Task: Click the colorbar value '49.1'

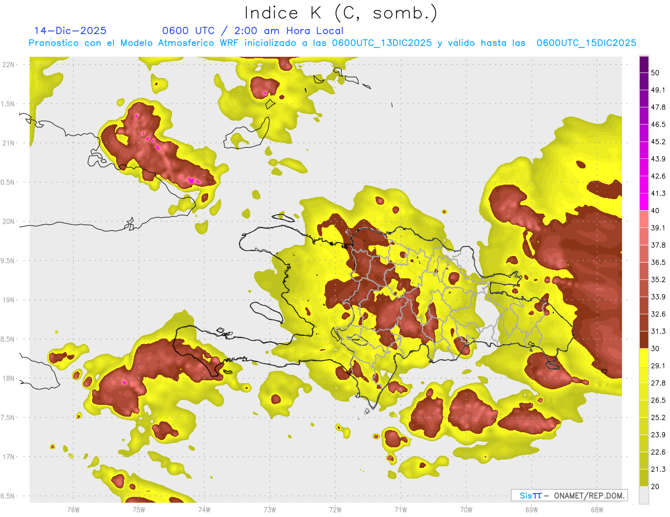Action: coord(658,90)
